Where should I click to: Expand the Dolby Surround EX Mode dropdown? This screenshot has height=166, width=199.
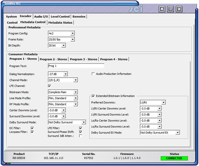[160, 133]
